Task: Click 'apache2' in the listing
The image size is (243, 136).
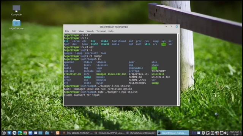Action: tap(69, 62)
